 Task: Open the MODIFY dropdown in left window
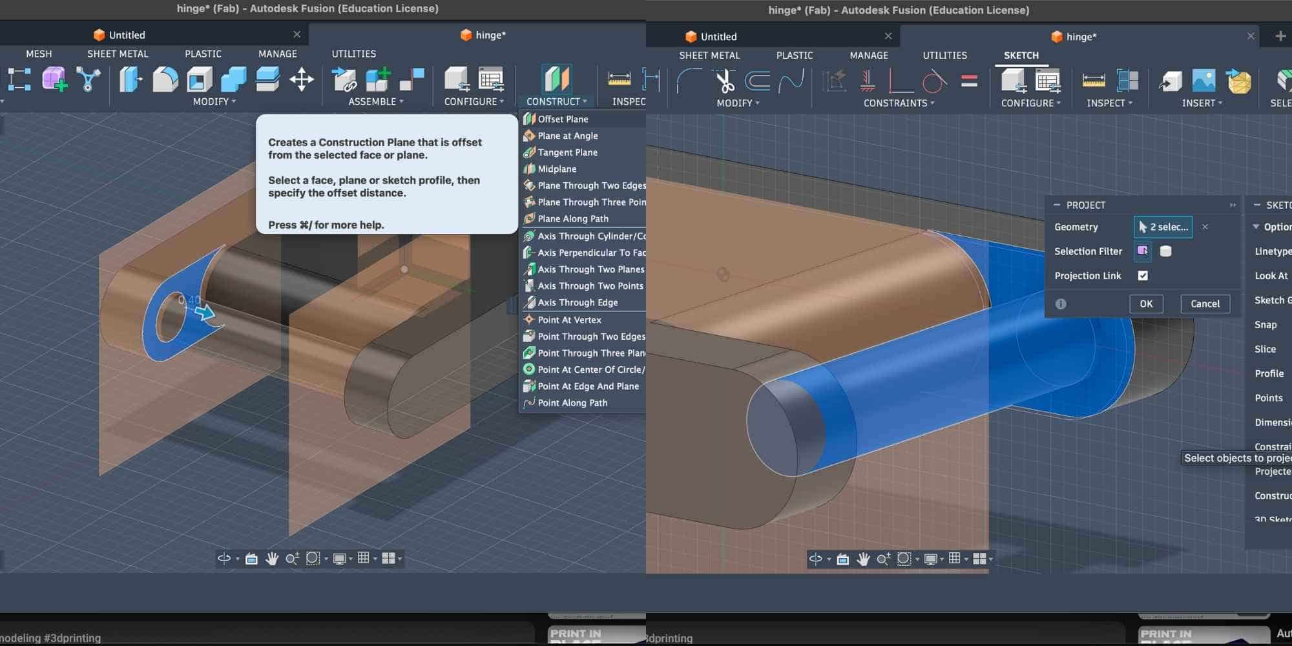[x=214, y=101]
